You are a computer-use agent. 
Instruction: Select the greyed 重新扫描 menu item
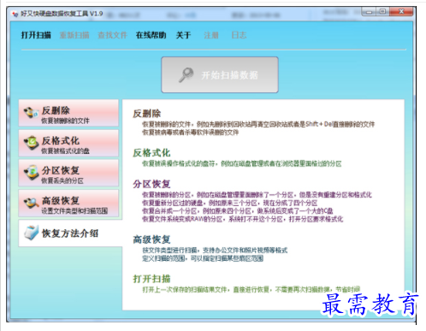coord(74,35)
